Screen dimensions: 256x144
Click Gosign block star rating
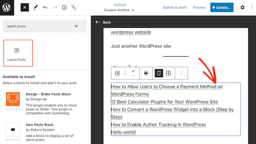[x=13, y=109]
